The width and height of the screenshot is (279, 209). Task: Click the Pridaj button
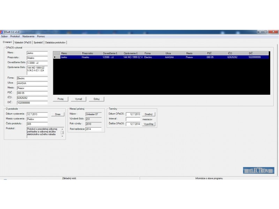60,99
